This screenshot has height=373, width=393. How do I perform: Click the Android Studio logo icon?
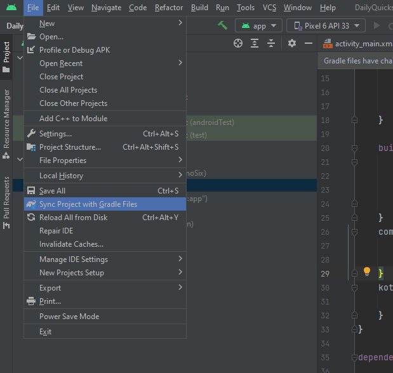tap(11, 8)
